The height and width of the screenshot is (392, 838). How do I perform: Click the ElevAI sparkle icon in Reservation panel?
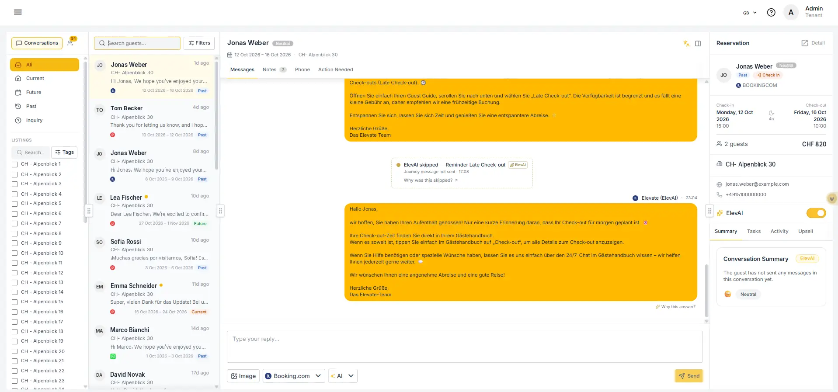point(720,213)
